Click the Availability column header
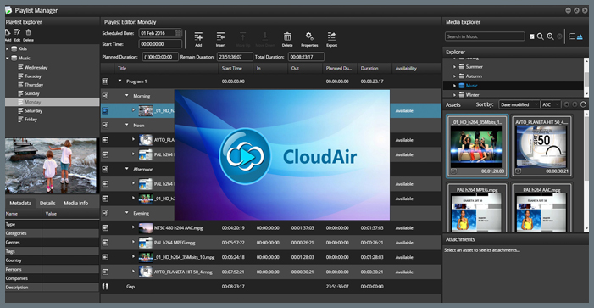594x308 pixels. [x=416, y=68]
